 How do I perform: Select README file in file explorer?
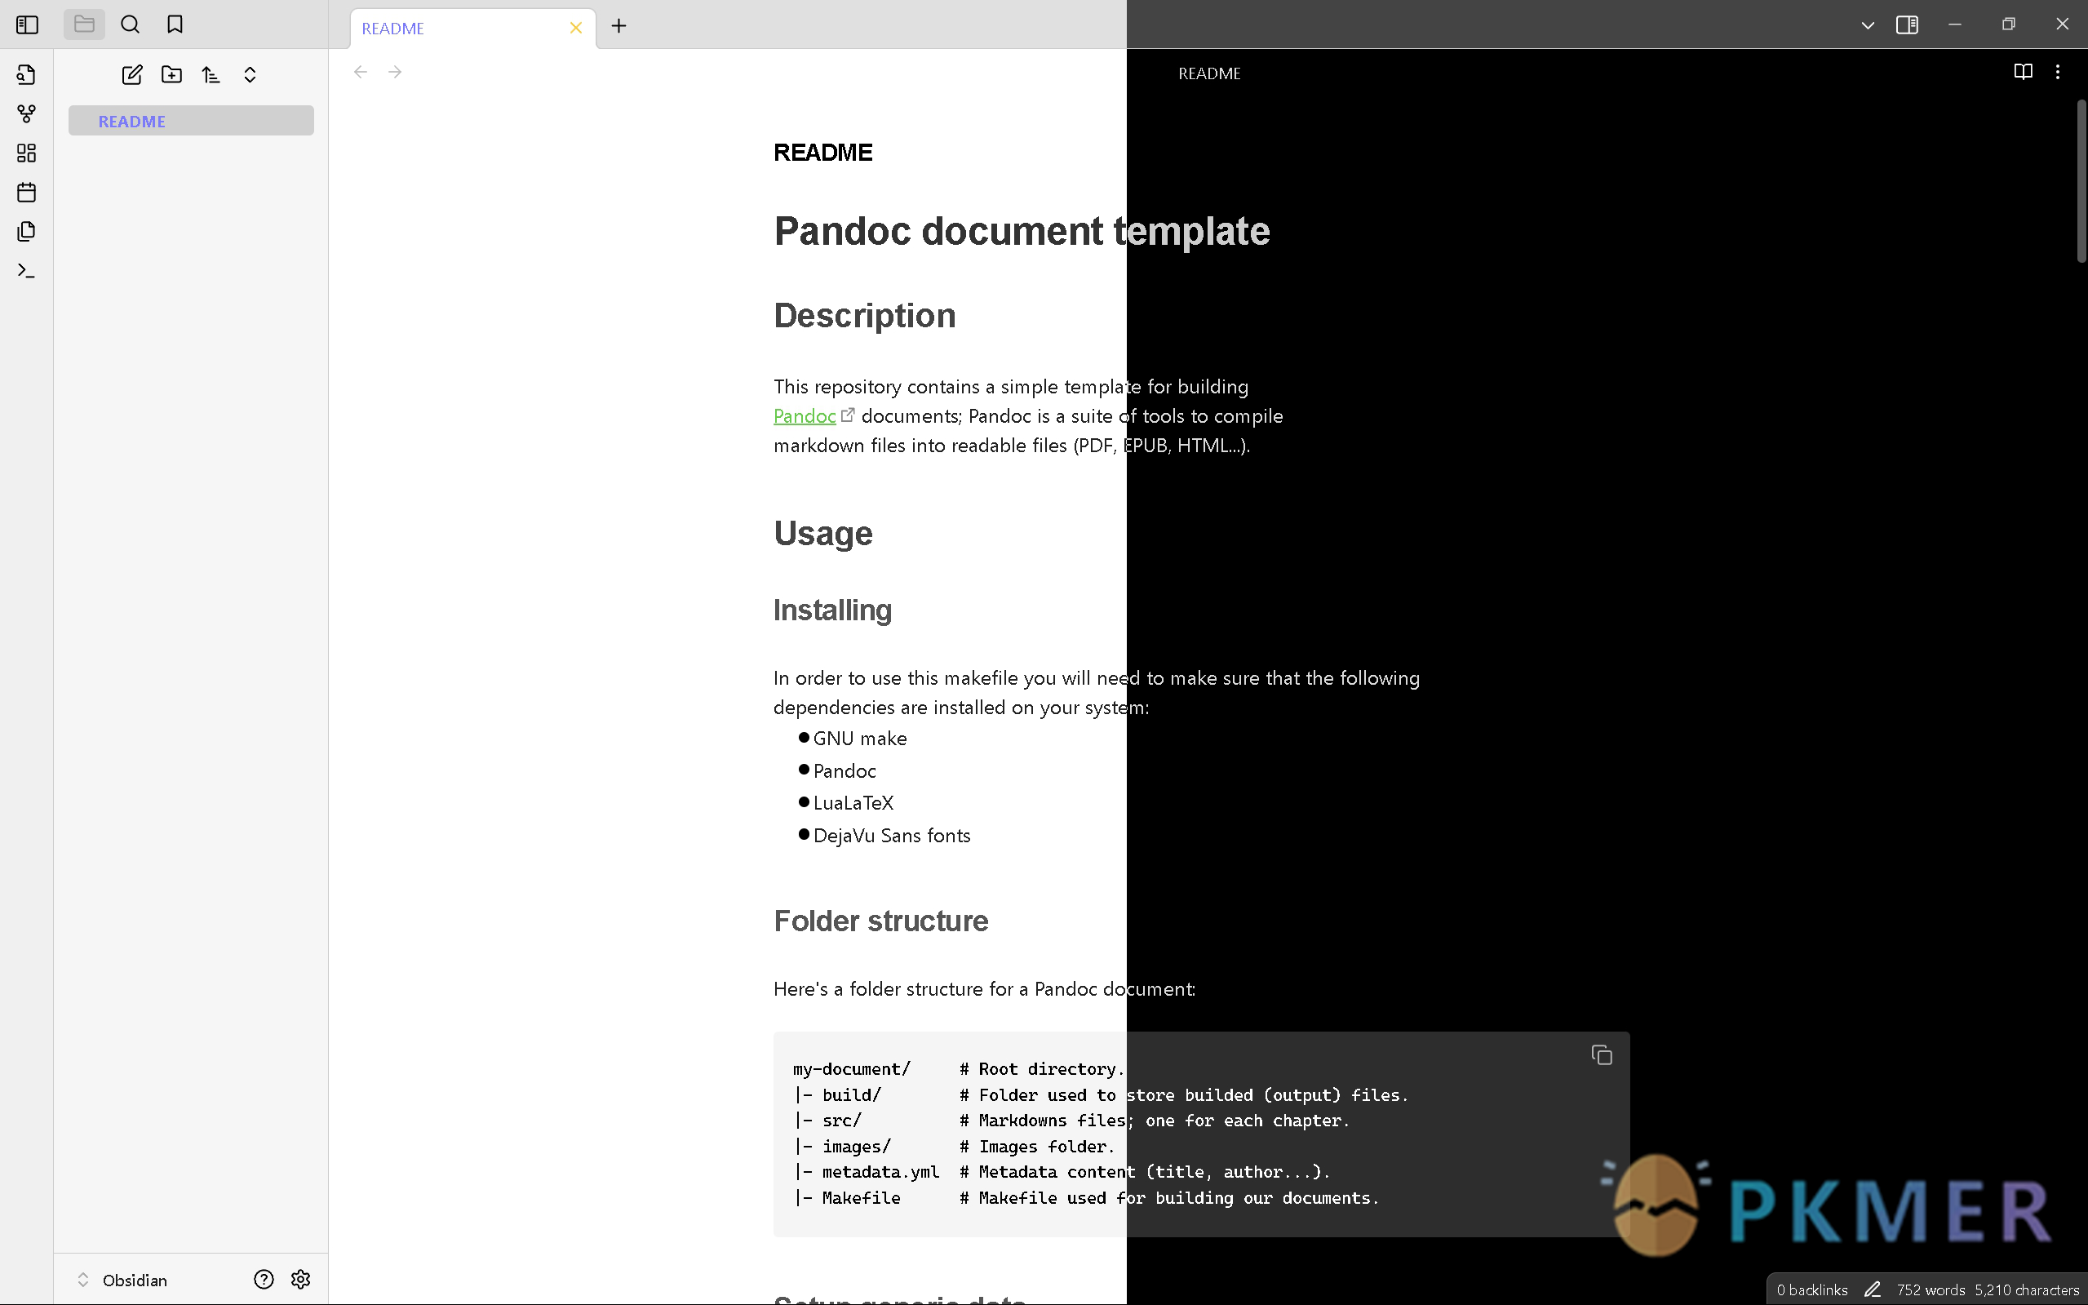click(x=191, y=121)
